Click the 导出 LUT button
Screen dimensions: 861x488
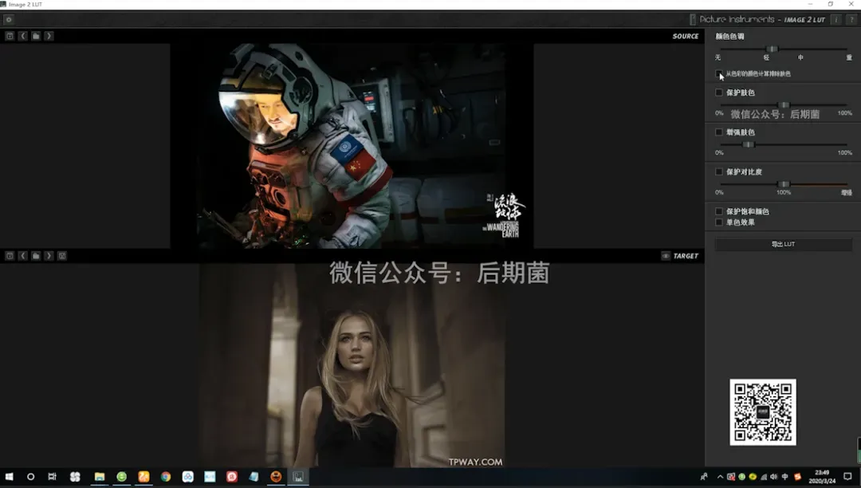point(784,244)
